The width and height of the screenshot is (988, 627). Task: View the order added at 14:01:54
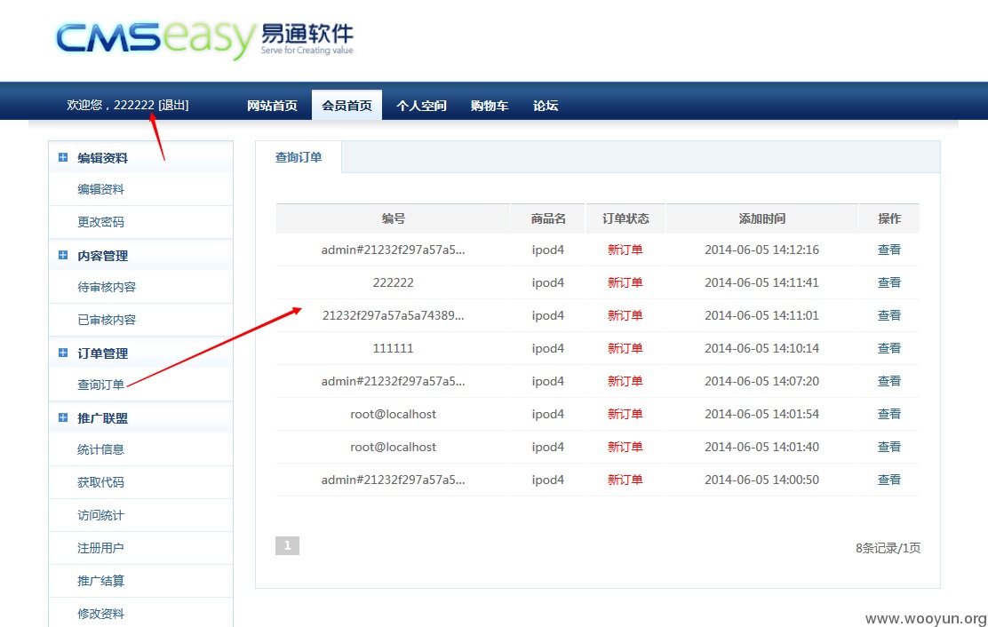889,414
